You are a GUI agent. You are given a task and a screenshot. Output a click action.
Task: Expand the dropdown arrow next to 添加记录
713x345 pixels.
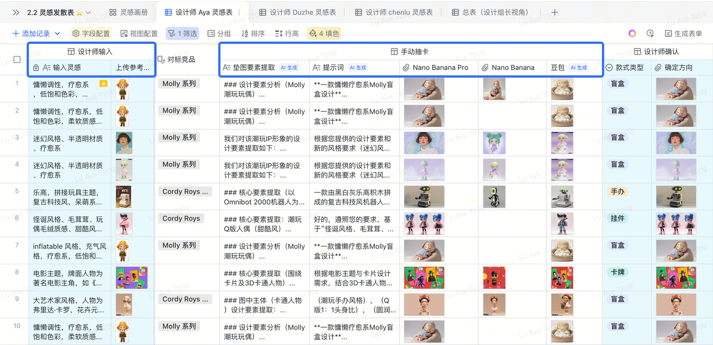(57, 33)
